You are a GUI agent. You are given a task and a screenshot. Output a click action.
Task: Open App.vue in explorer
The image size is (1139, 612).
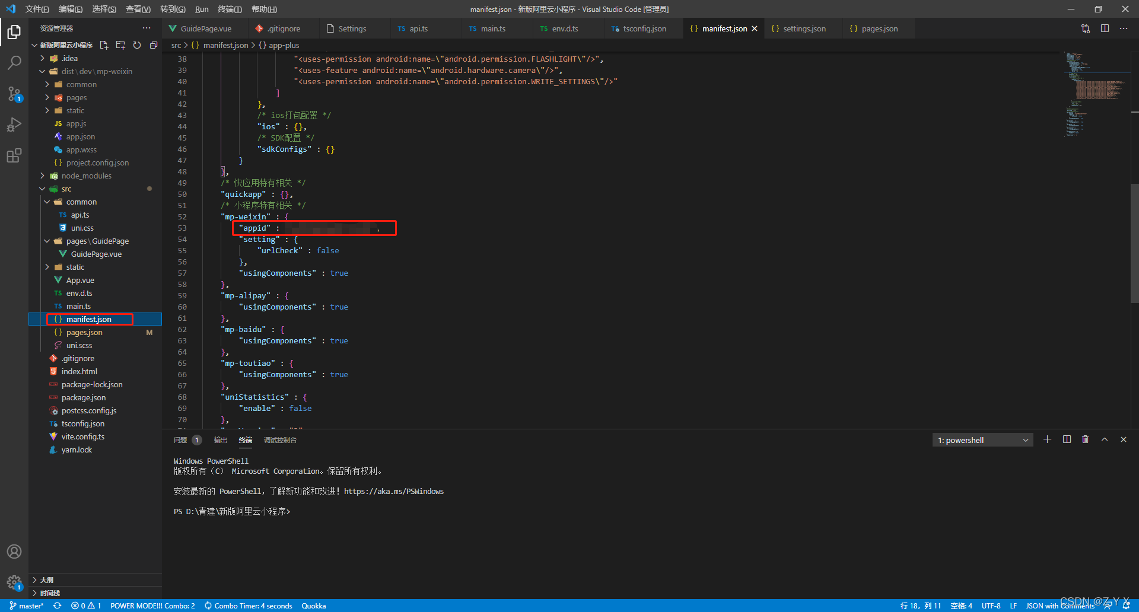pos(80,280)
